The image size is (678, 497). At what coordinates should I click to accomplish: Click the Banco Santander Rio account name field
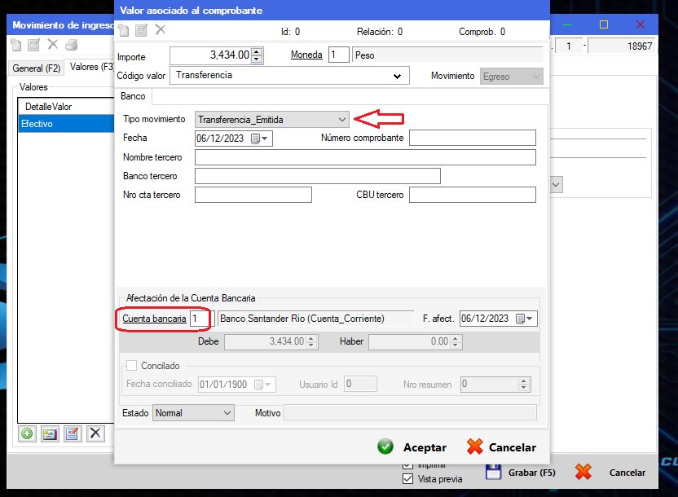click(315, 319)
